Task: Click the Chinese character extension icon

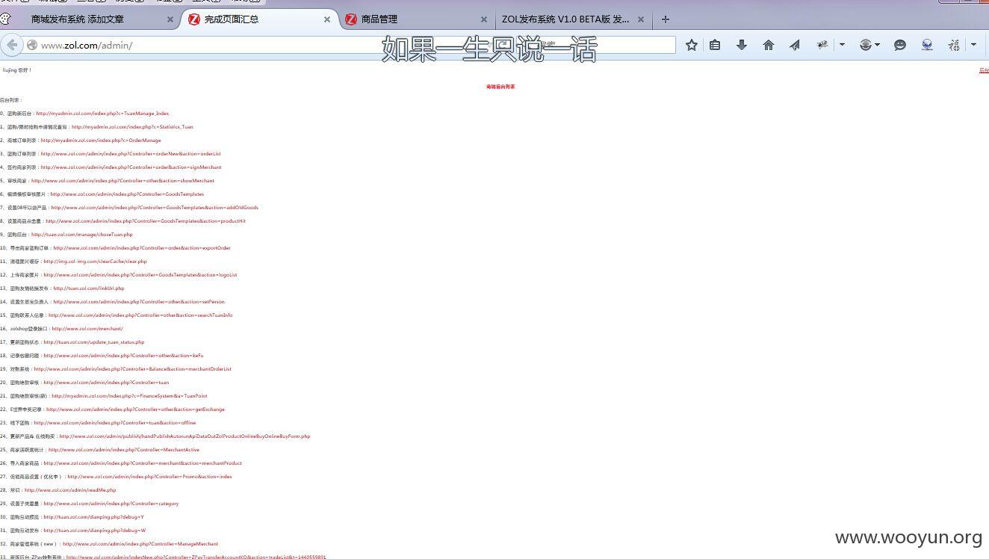Action: 954,45
